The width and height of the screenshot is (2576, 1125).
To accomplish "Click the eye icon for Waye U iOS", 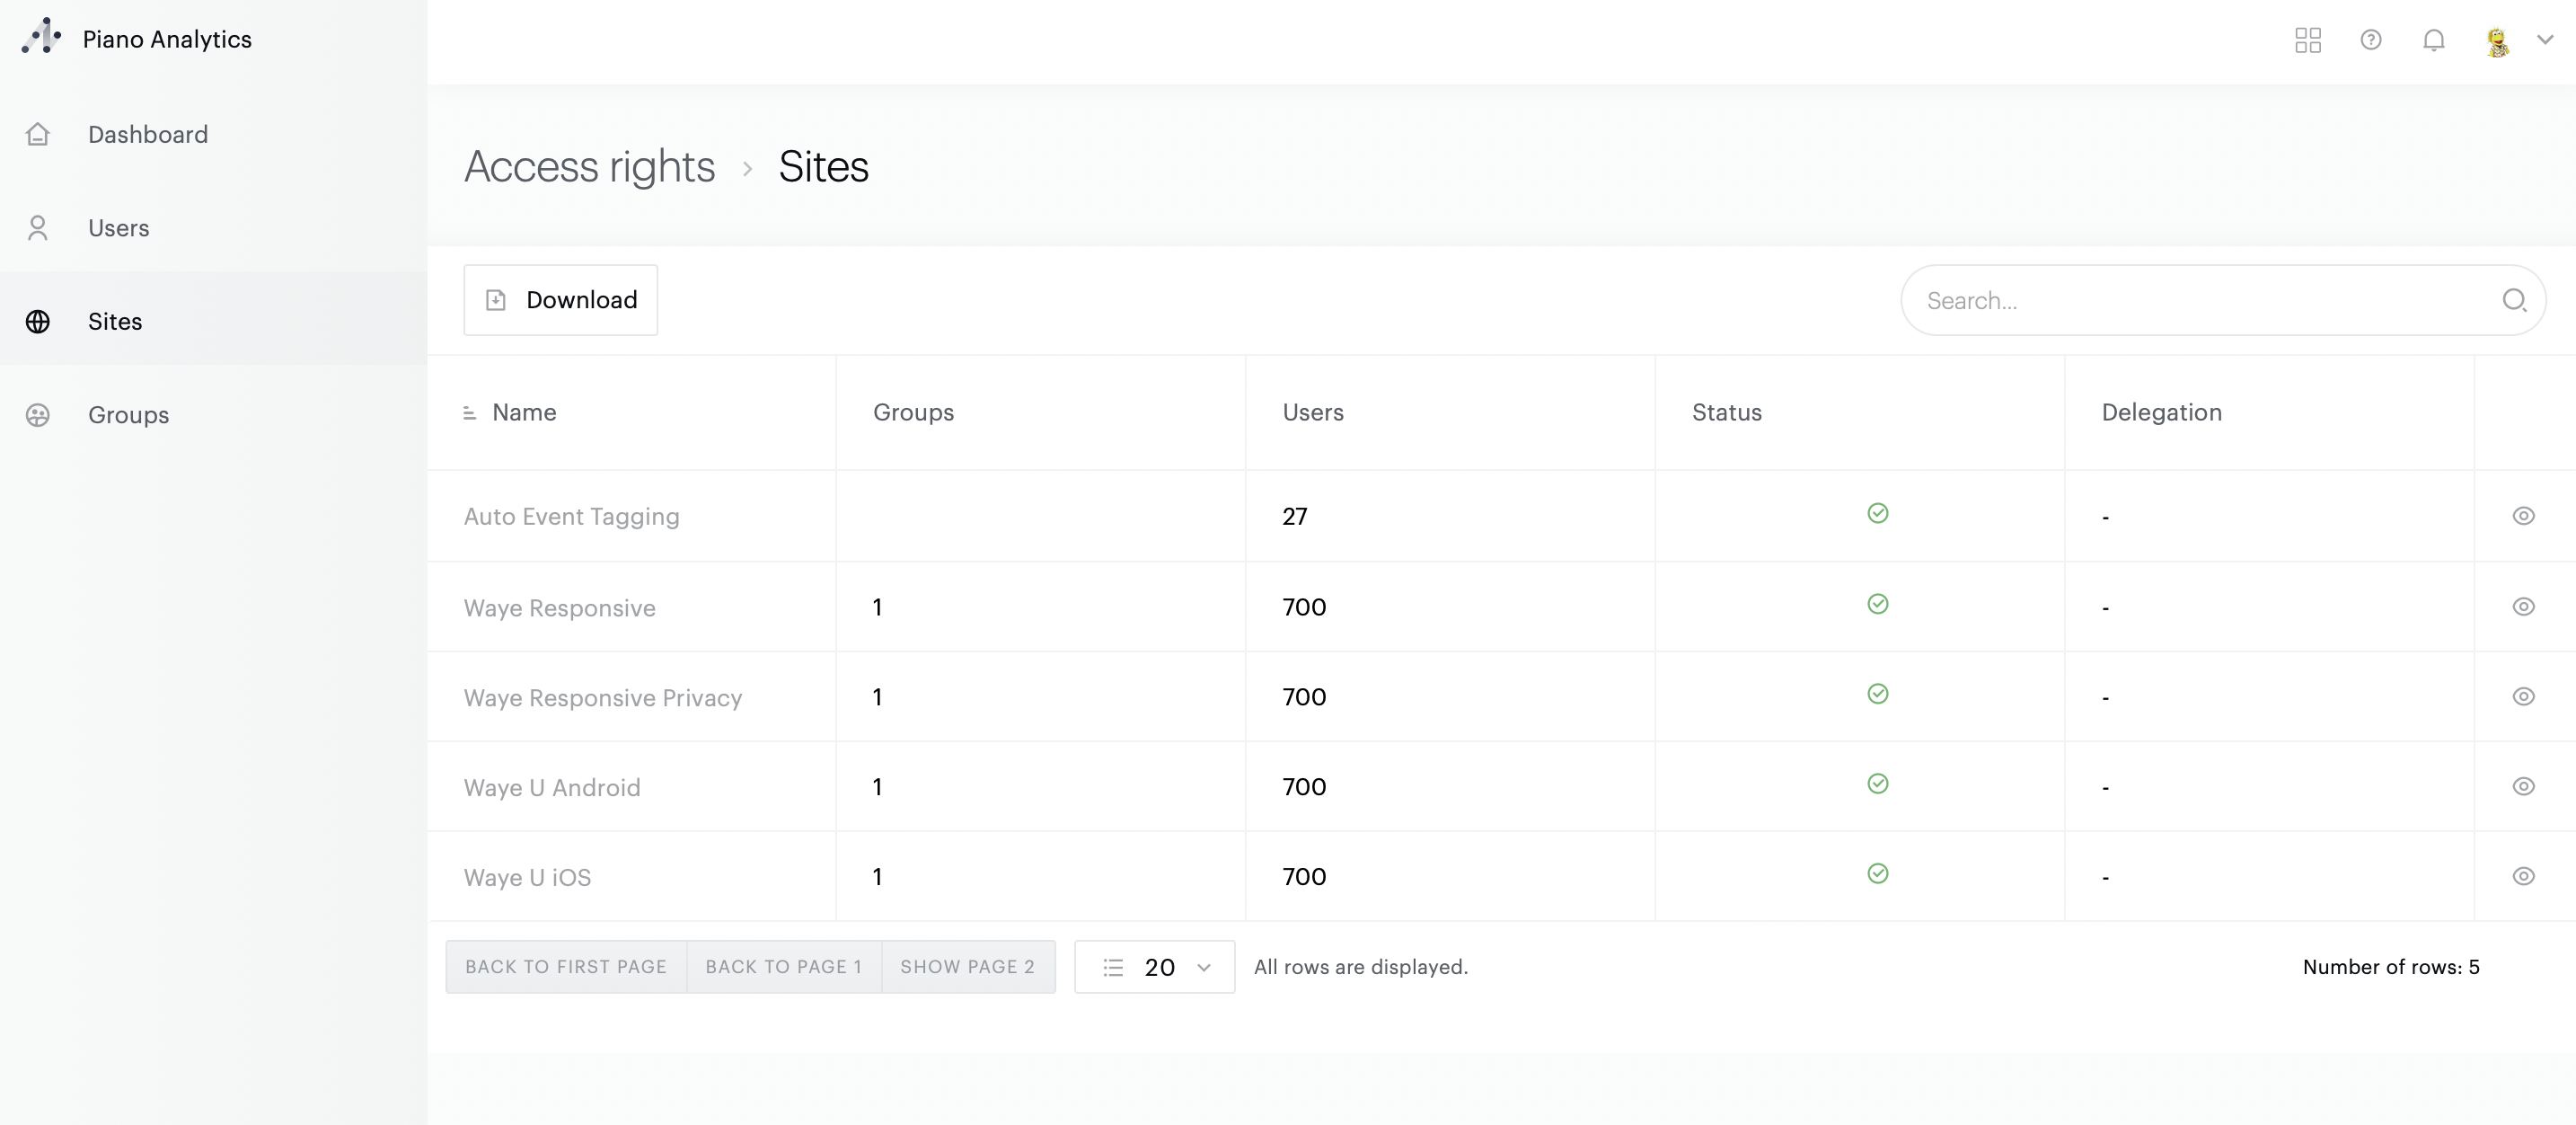I will coord(2523,876).
